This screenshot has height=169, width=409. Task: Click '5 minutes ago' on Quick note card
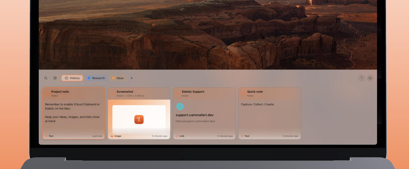pos(290,136)
